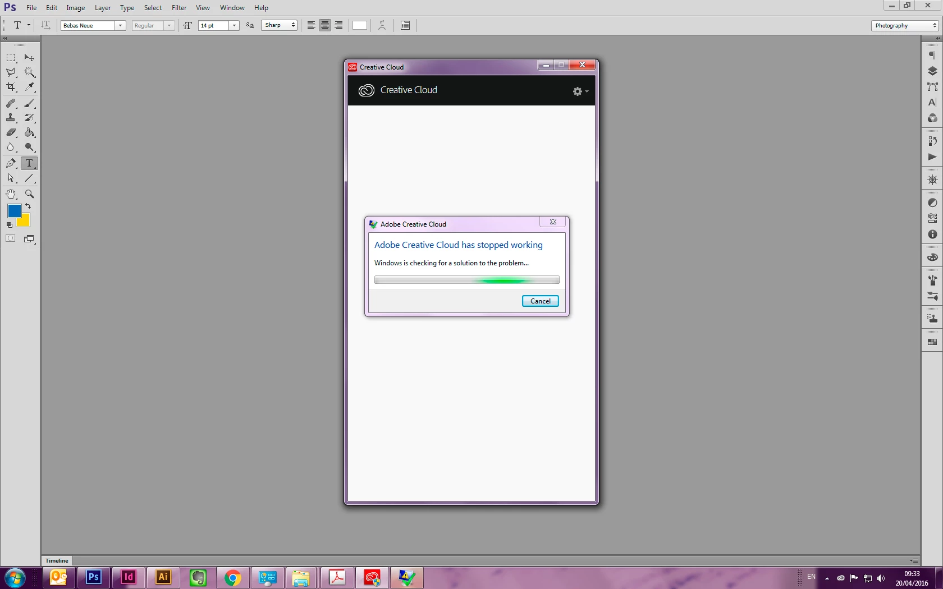943x589 pixels.
Task: Select the Polygonal Lasso tool
Action: [11, 72]
